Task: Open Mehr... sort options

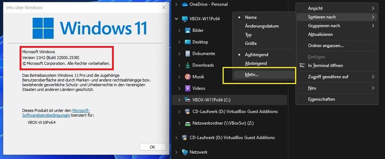Action: pos(264,75)
